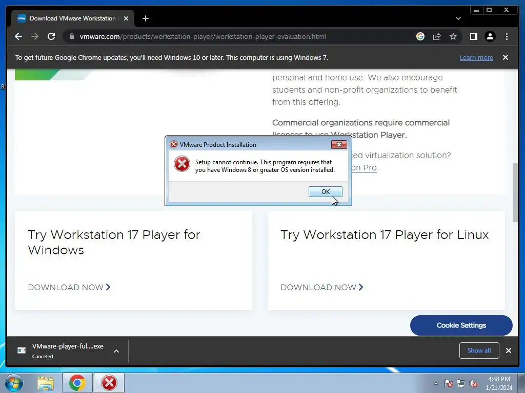Open the clock showing 4:48 PM

pyautogui.click(x=499, y=383)
